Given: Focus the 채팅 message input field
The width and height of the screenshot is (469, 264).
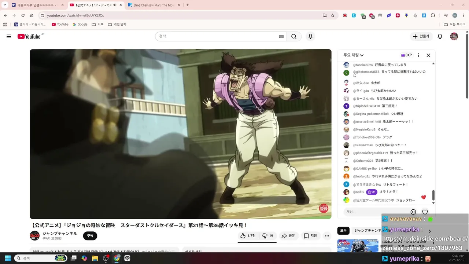Looking at the screenshot, I should coord(376,212).
